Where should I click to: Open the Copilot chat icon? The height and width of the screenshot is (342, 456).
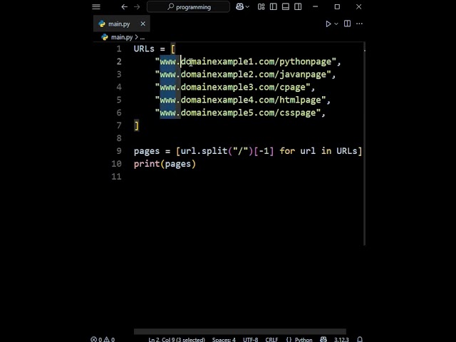click(x=239, y=6)
